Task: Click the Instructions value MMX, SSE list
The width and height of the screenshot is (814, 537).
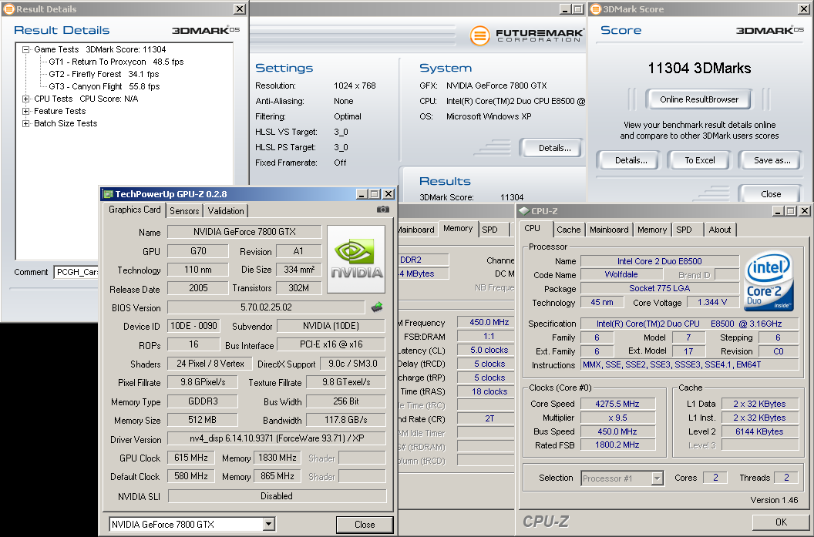Action: point(689,364)
